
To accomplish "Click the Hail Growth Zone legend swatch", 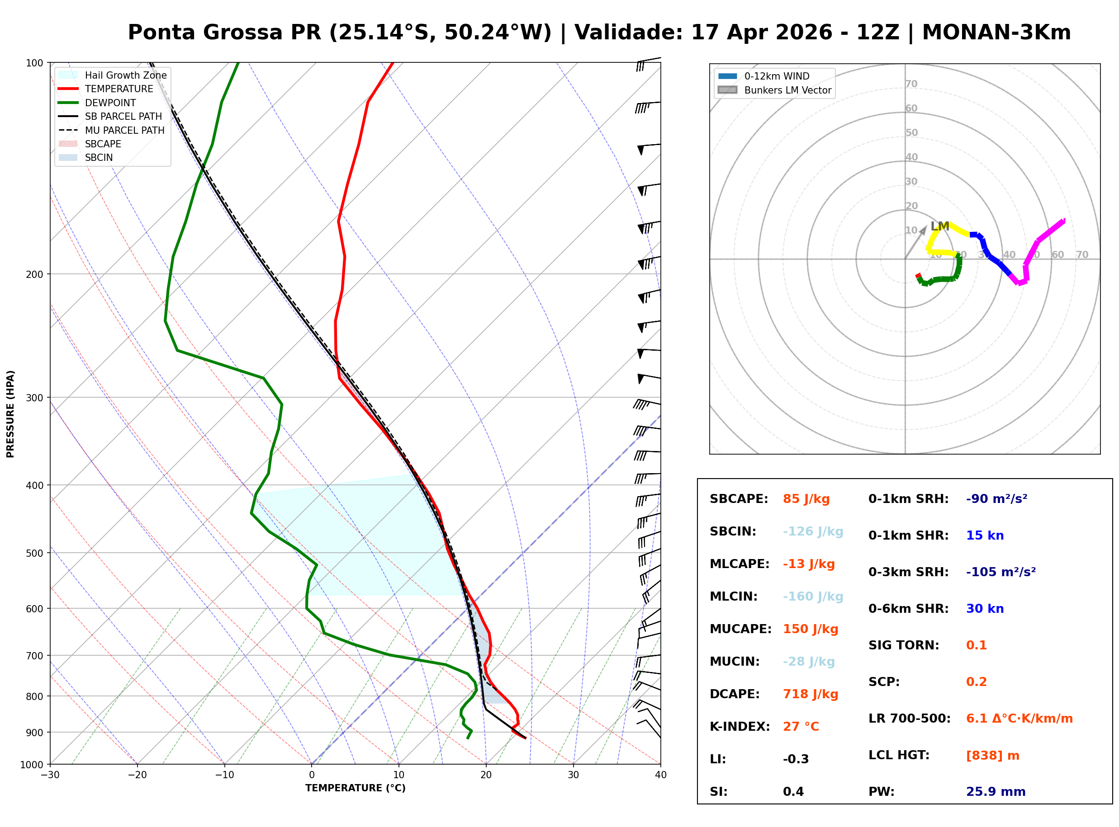I will pos(68,75).
